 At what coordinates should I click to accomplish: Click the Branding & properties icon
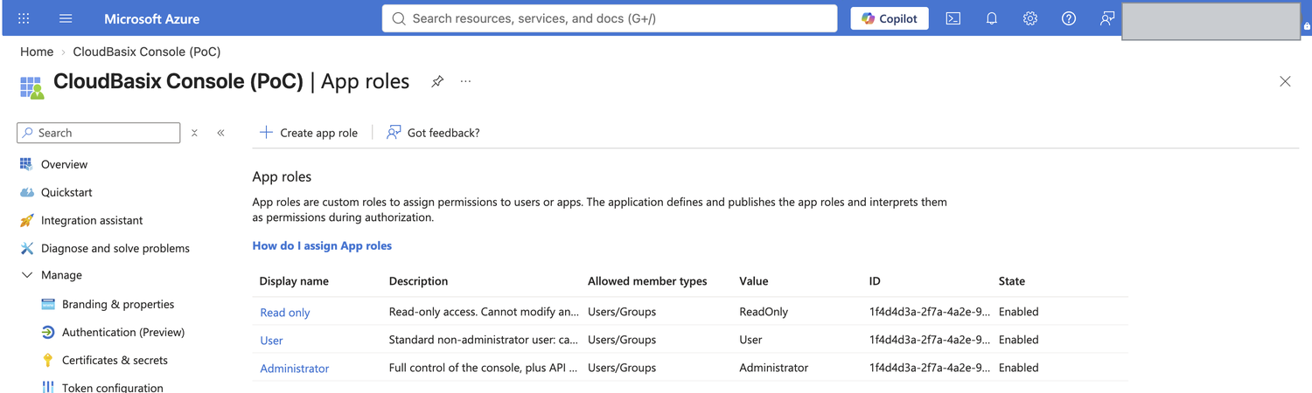point(48,304)
